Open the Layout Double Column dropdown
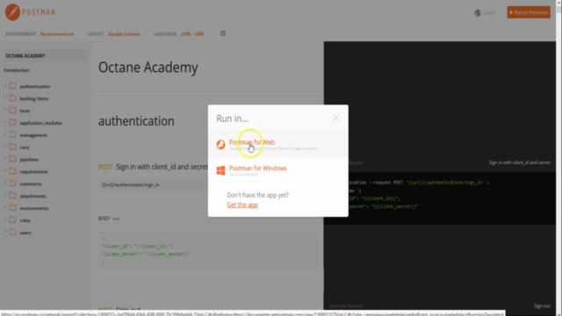 [126, 34]
